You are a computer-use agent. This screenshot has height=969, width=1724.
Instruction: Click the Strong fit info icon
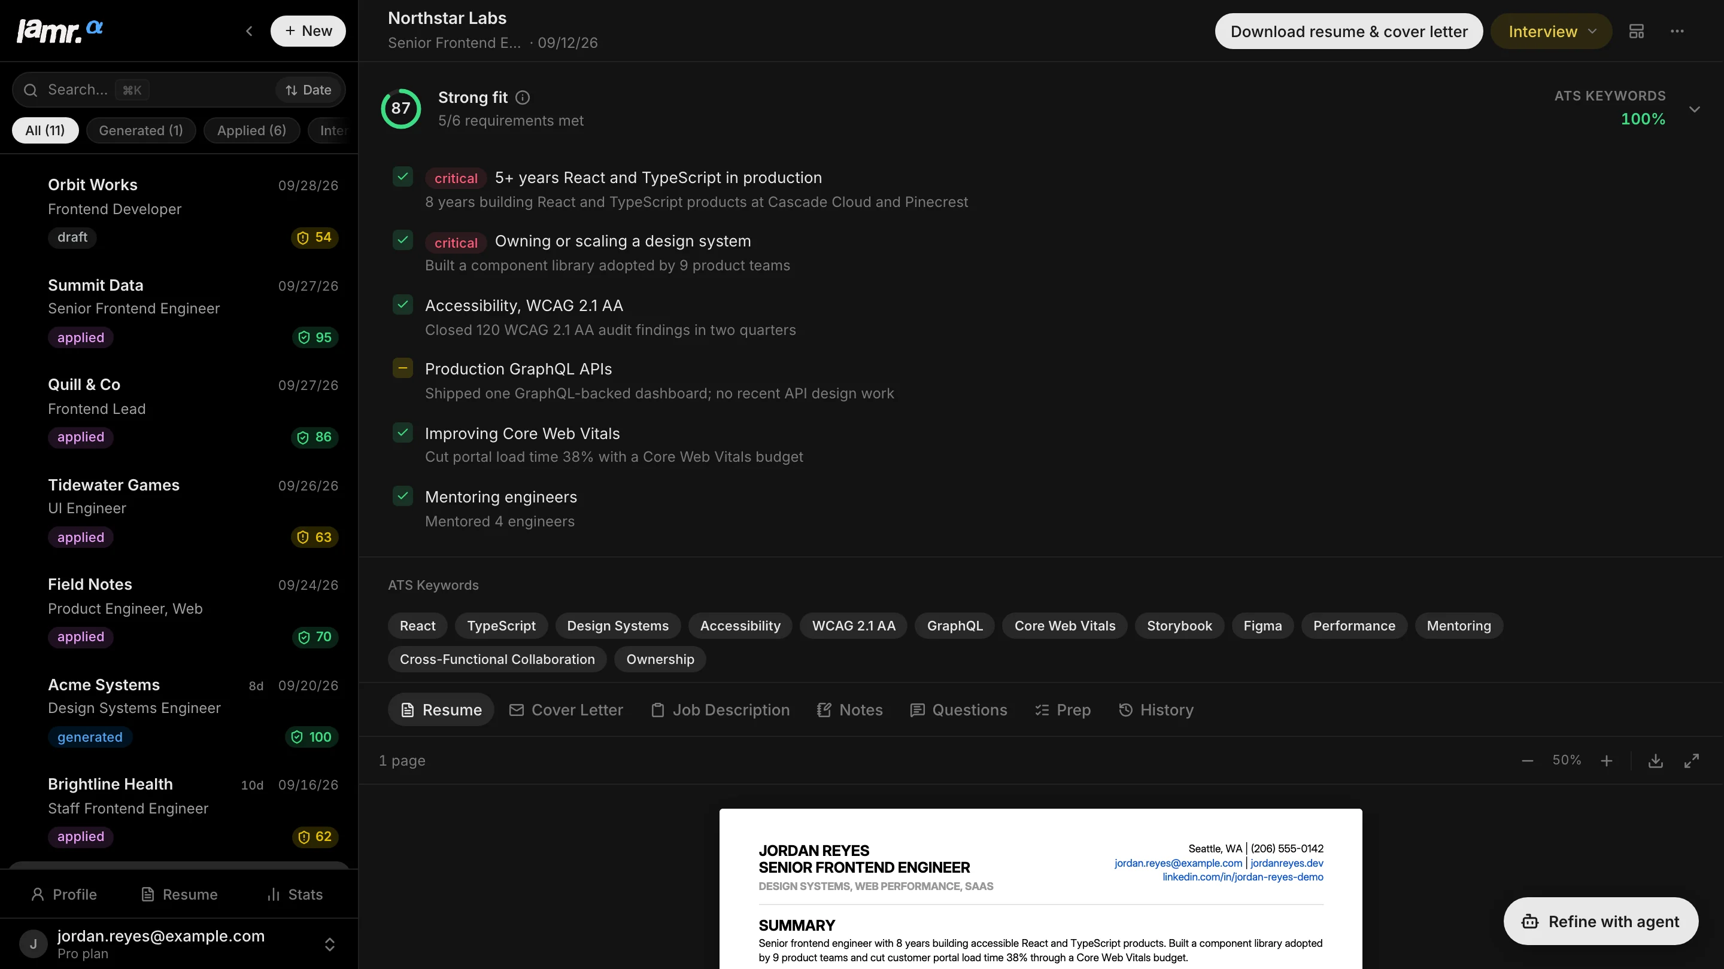[x=523, y=97]
